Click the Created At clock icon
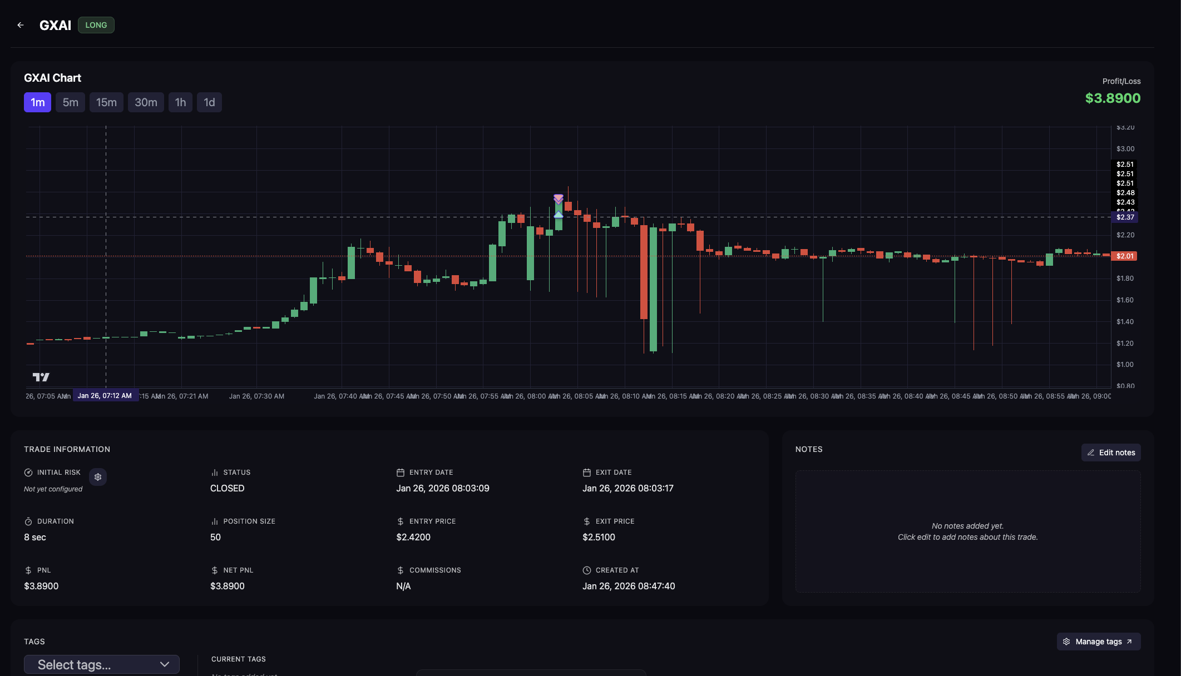The width and height of the screenshot is (1181, 676). click(x=586, y=570)
